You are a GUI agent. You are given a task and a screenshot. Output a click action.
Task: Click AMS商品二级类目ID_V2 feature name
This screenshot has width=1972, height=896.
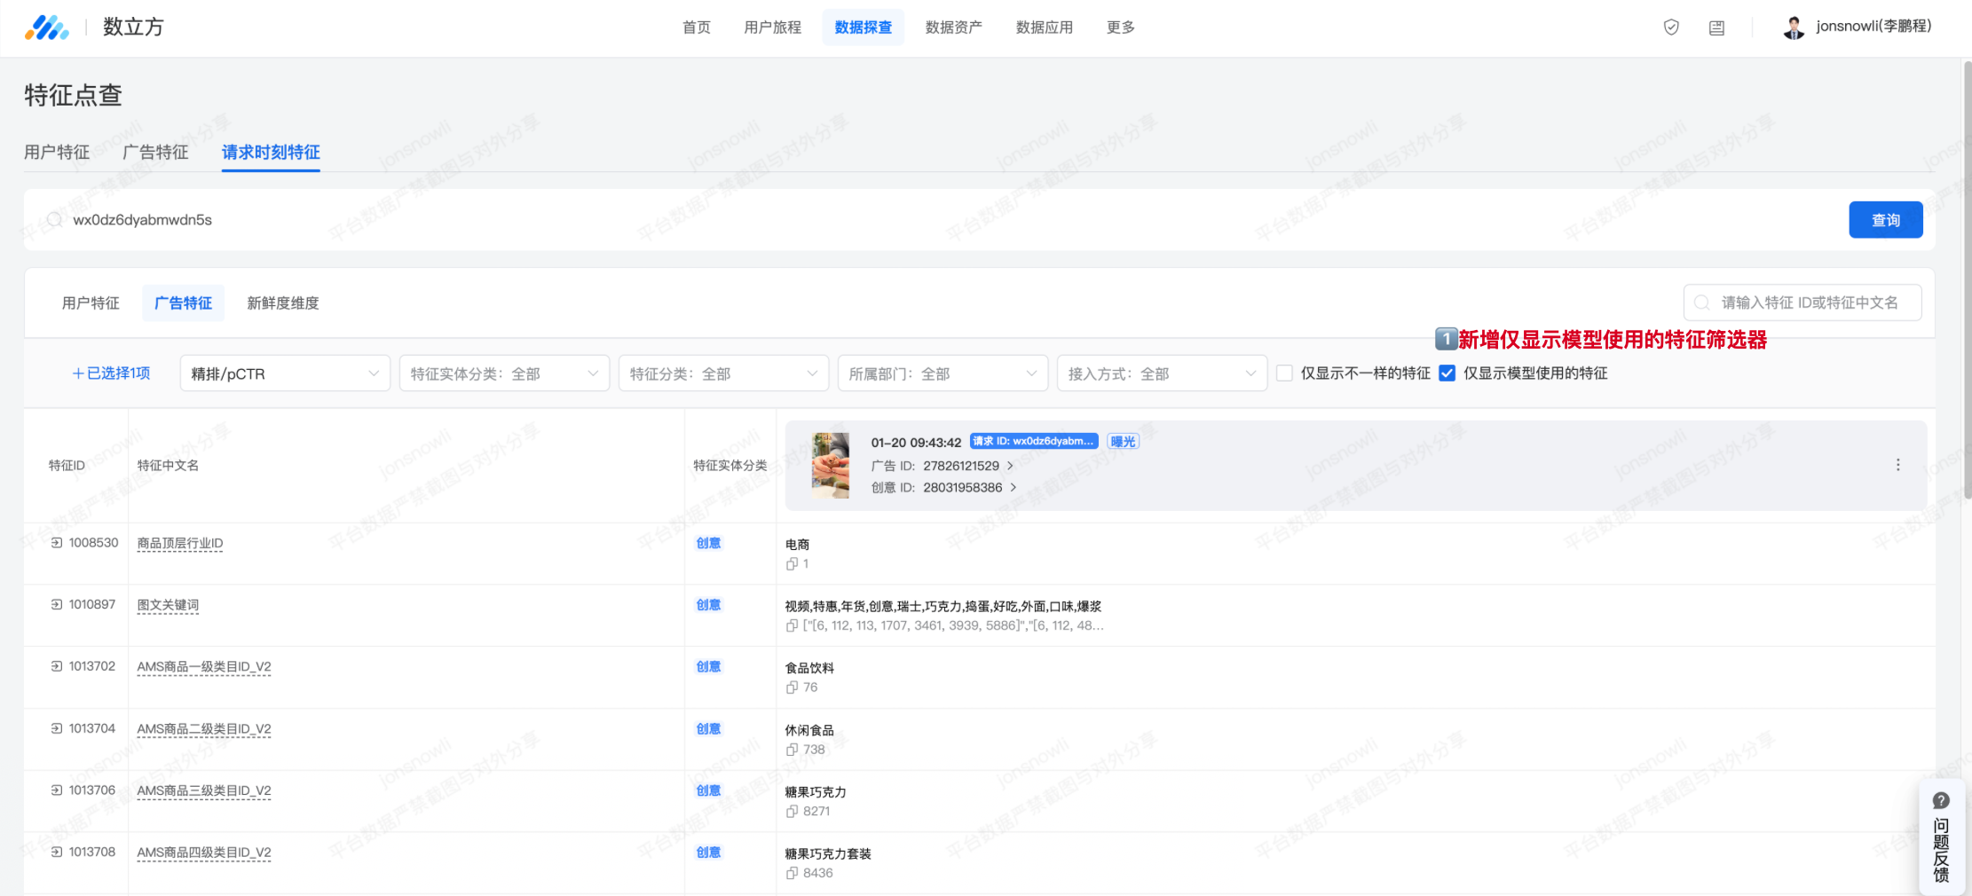click(x=204, y=728)
